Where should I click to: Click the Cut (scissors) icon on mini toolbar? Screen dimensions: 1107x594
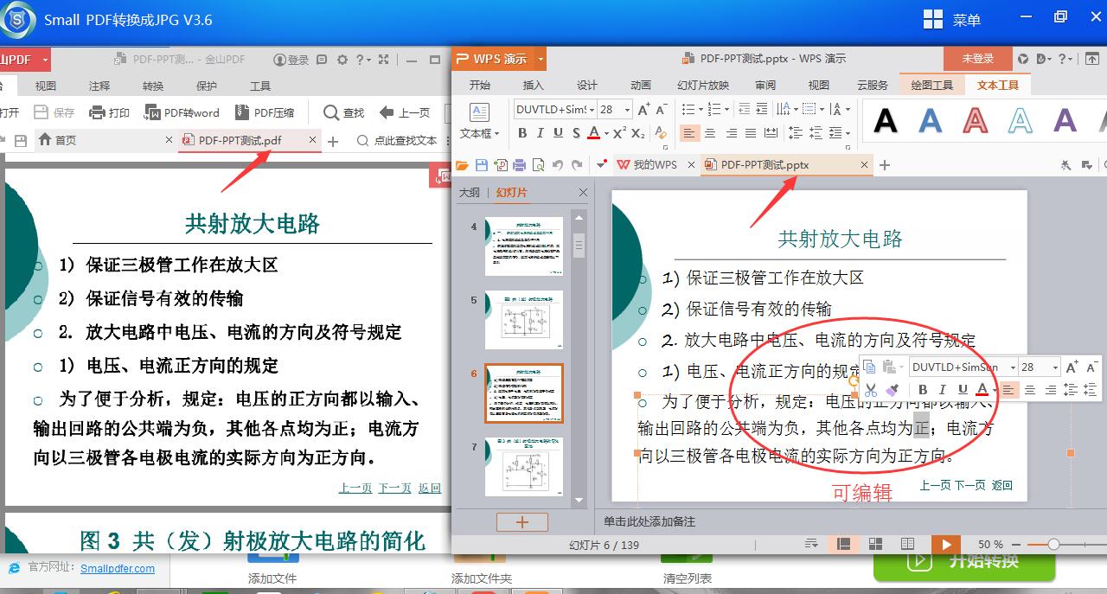[x=870, y=391]
